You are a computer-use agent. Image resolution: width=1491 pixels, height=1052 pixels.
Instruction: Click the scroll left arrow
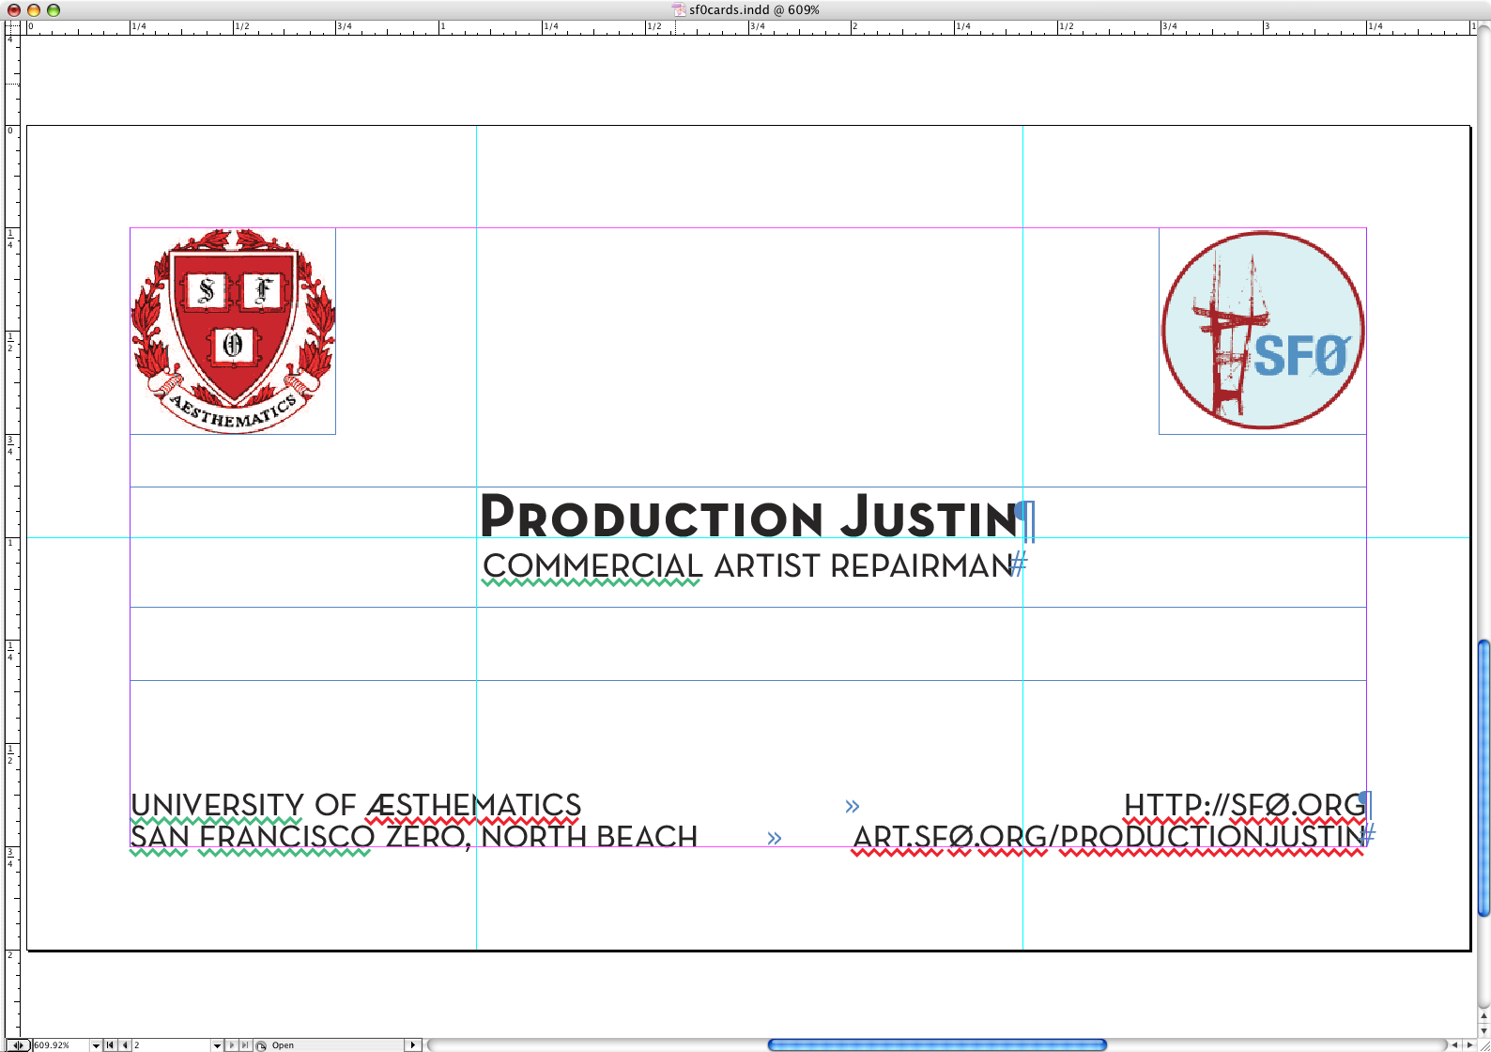[x=1454, y=1044]
